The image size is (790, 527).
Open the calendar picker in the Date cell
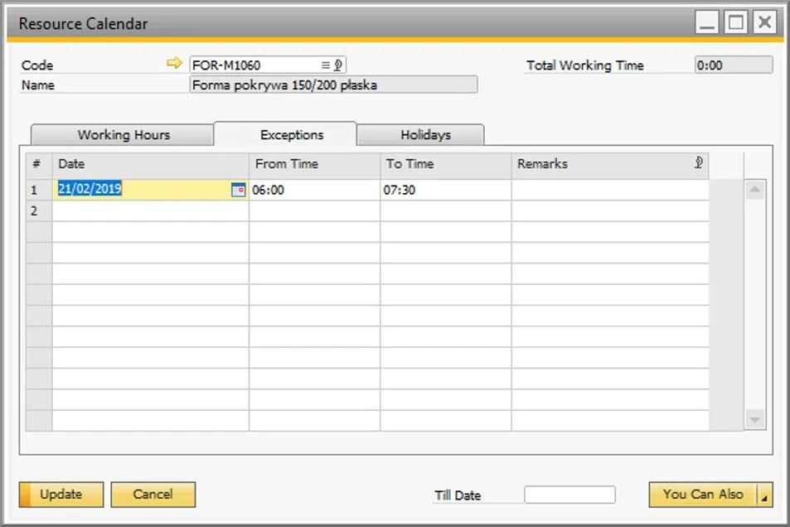(238, 190)
